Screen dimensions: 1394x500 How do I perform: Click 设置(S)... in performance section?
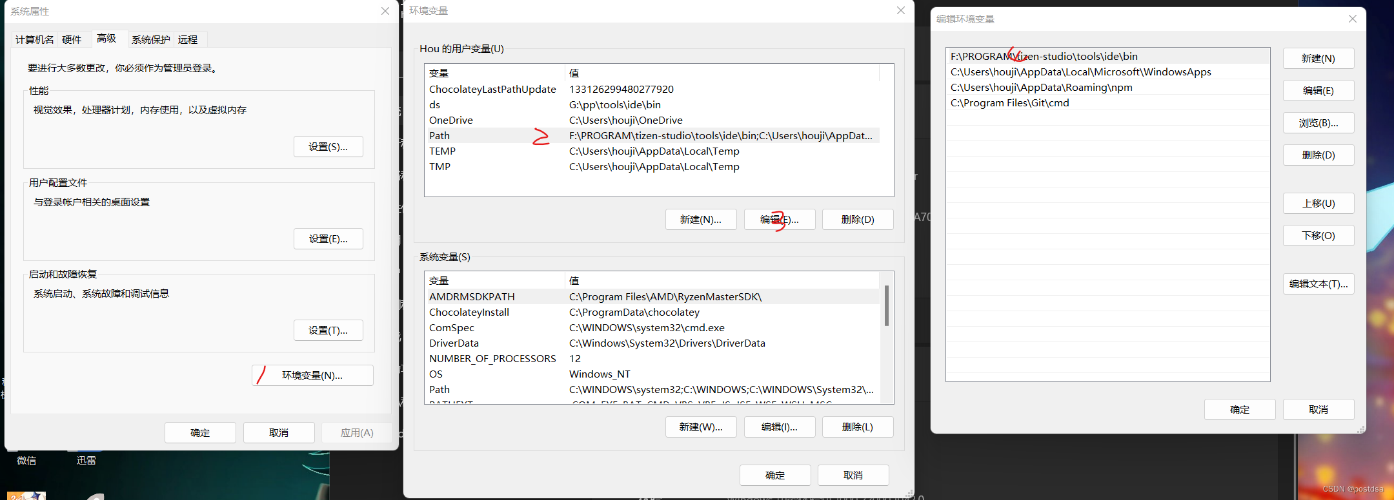point(328,147)
